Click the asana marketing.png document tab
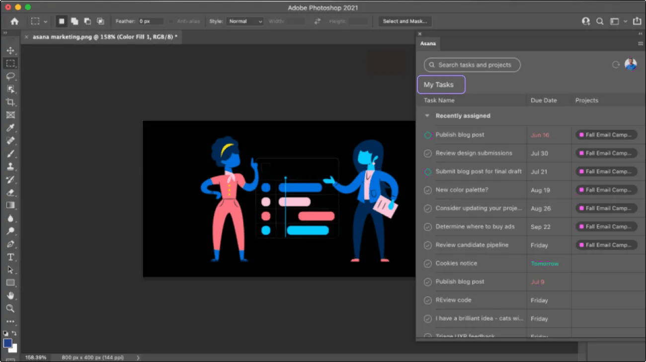This screenshot has width=646, height=362. [99, 36]
